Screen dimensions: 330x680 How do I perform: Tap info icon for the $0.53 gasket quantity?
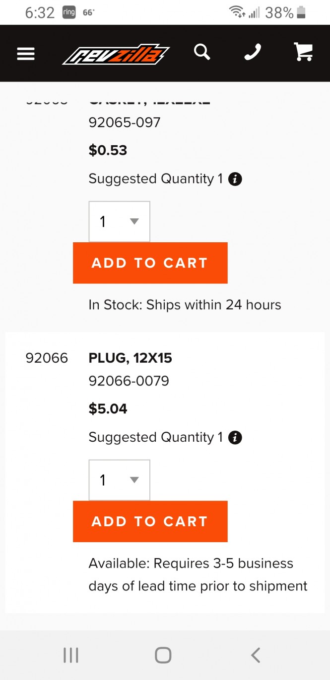[x=235, y=179]
